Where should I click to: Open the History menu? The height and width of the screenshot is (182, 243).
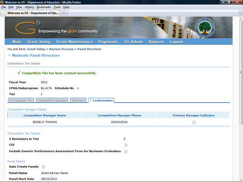(x=29, y=7)
